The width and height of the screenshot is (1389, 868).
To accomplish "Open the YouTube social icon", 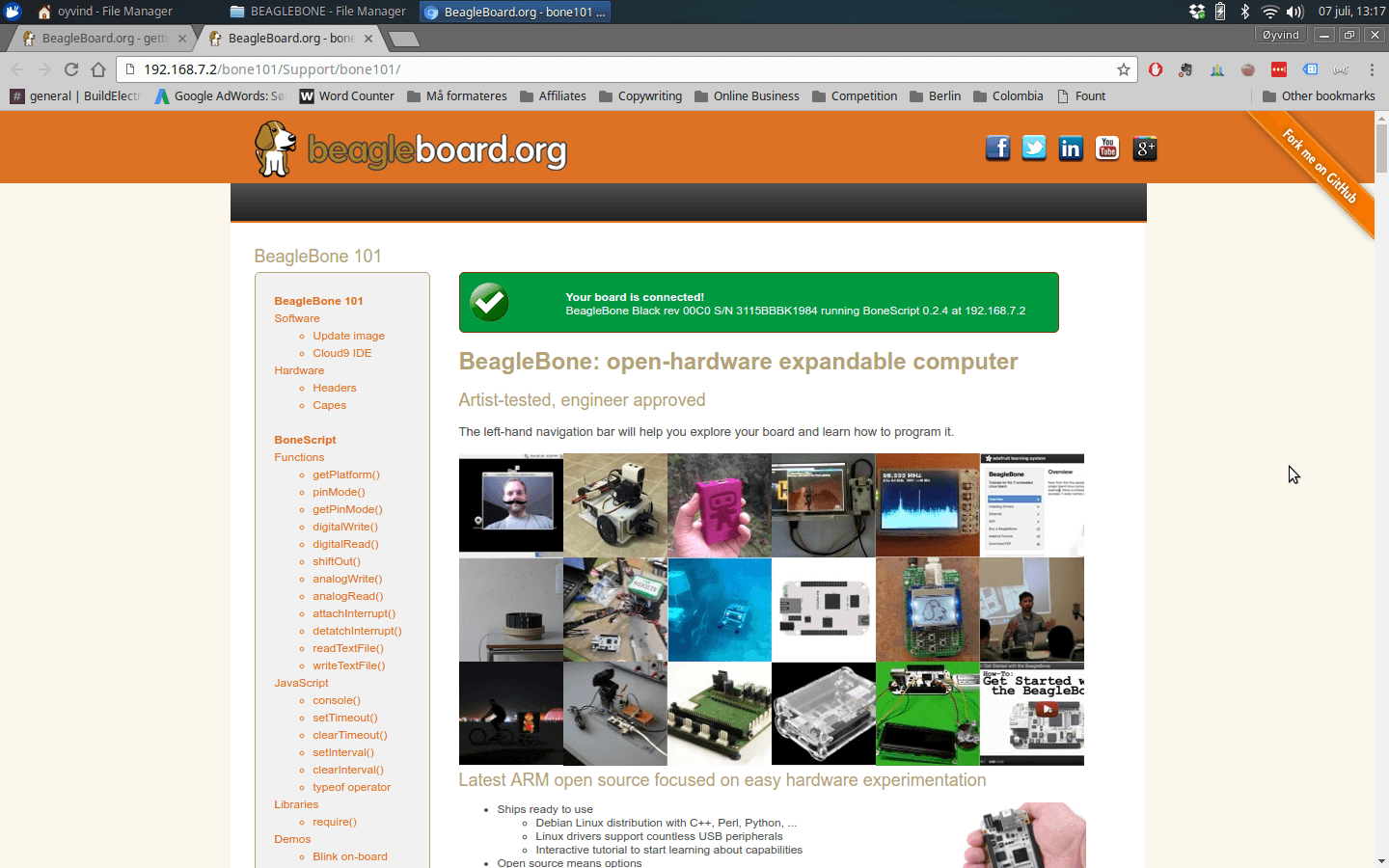I will click(x=1107, y=149).
